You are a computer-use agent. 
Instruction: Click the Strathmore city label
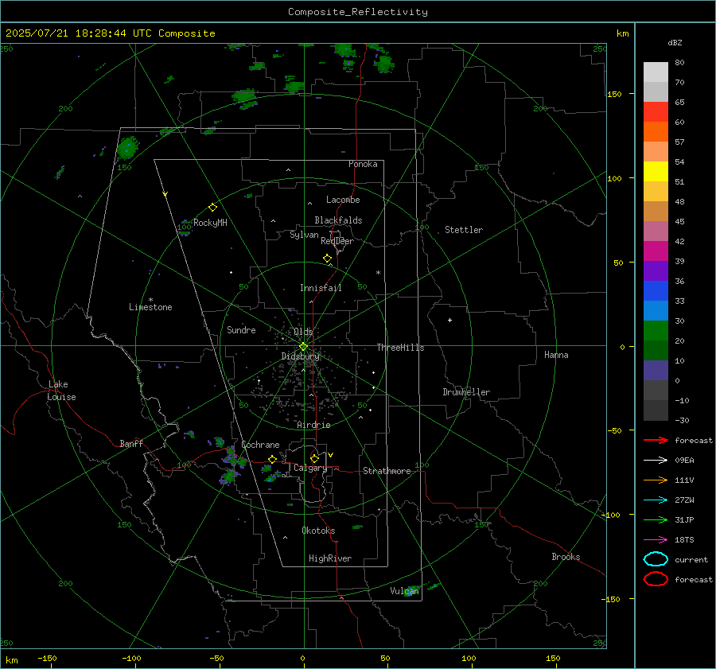tap(387, 471)
